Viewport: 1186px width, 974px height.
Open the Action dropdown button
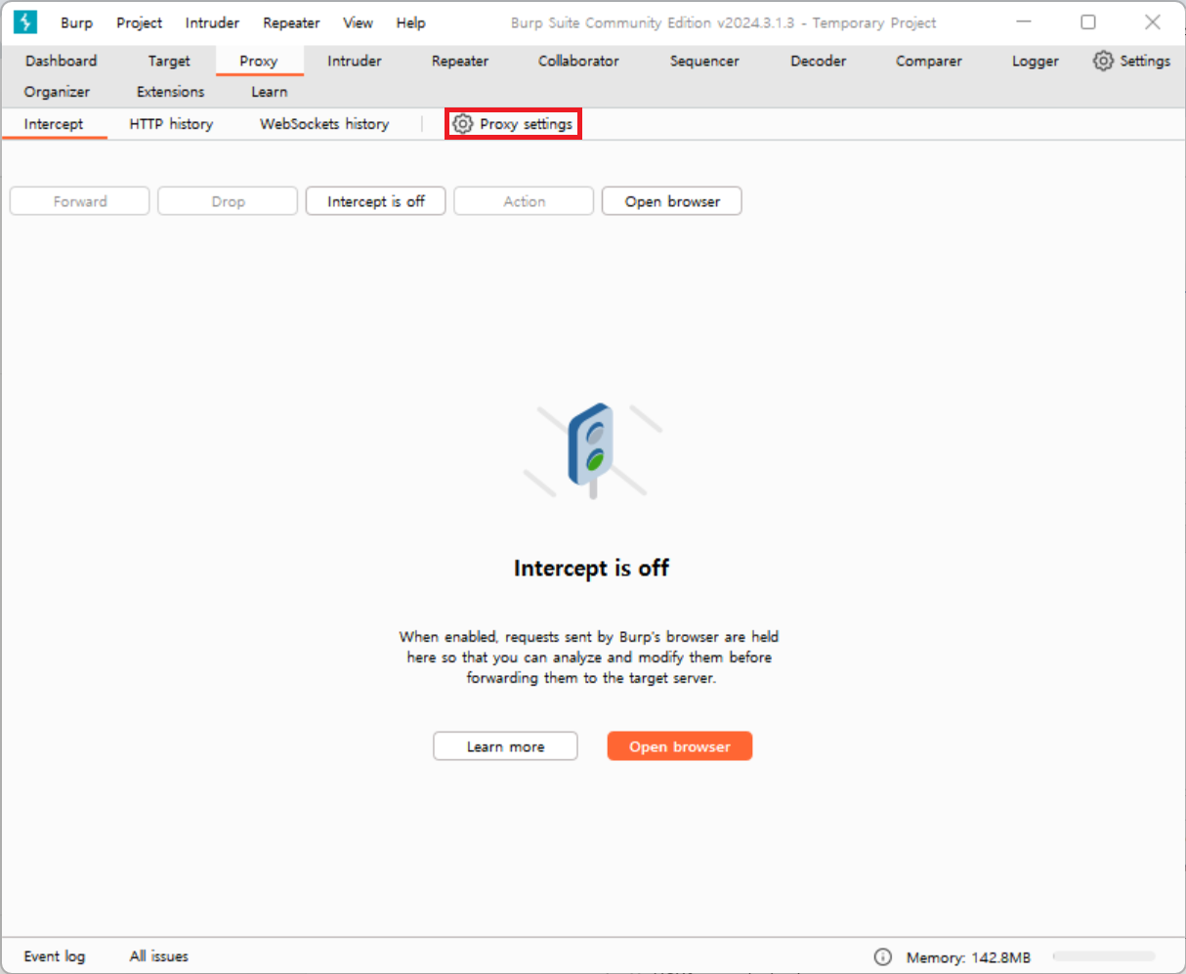(524, 201)
